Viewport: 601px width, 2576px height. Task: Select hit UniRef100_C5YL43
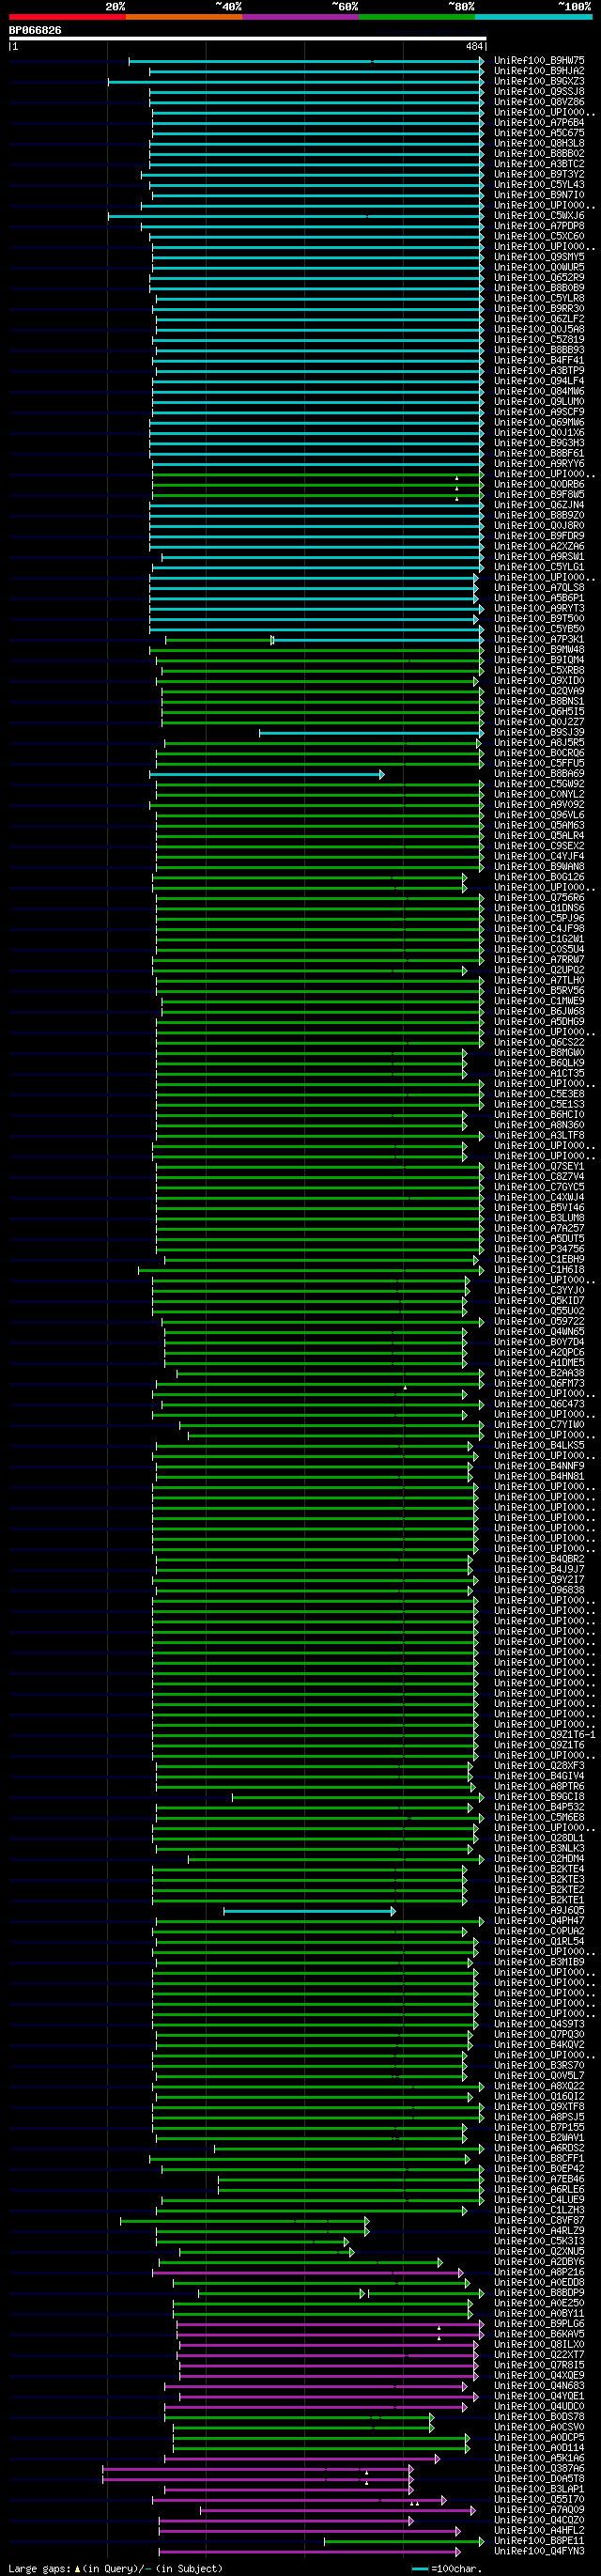(539, 185)
